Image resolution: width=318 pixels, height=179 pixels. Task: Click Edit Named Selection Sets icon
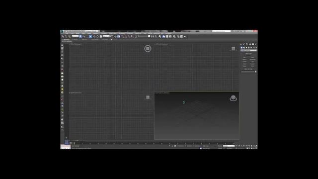pos(136,36)
